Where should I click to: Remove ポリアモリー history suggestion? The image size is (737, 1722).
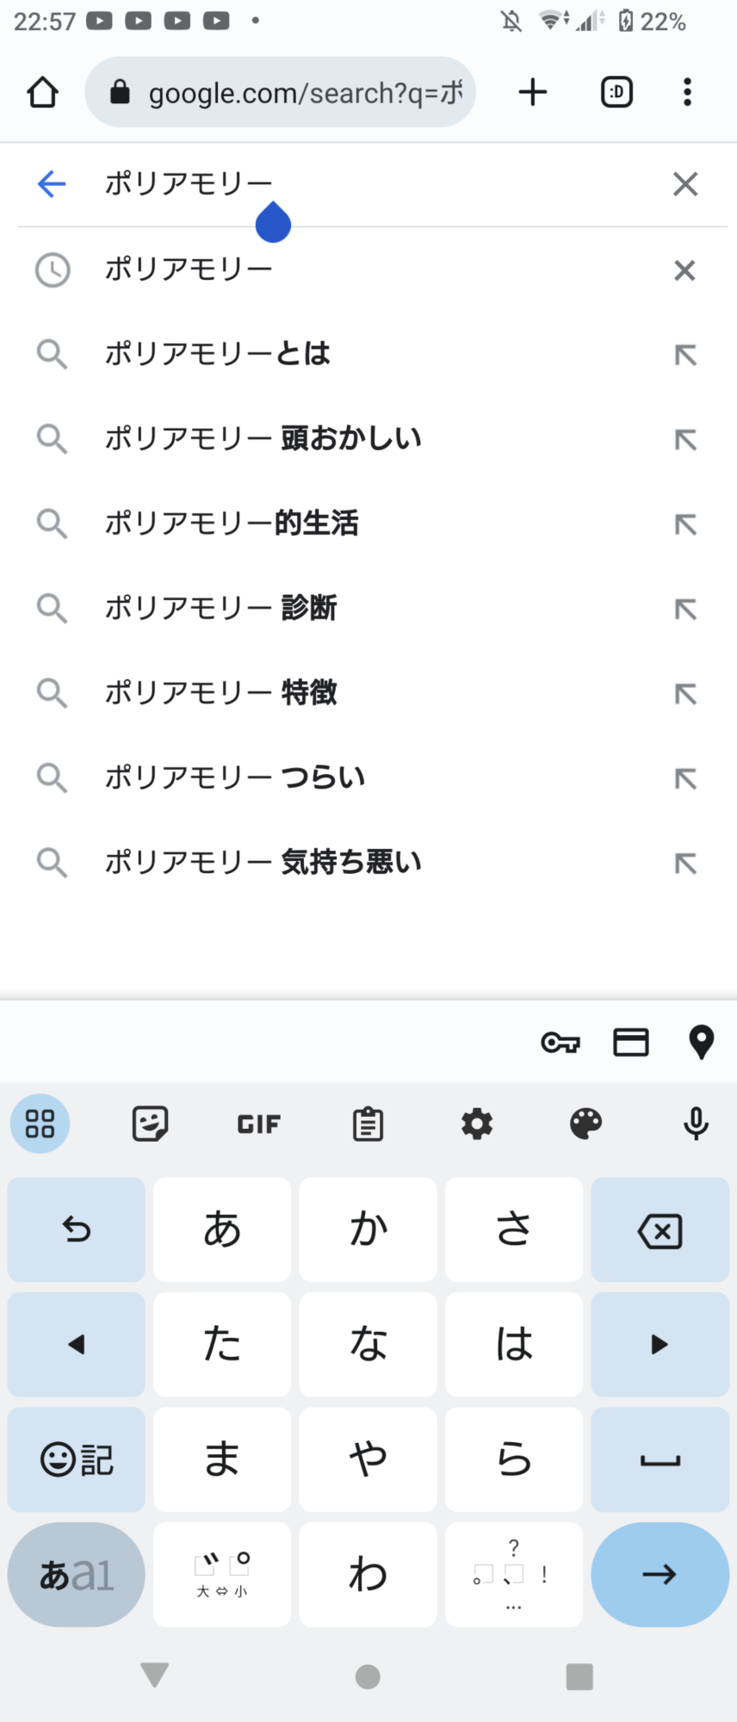click(684, 270)
